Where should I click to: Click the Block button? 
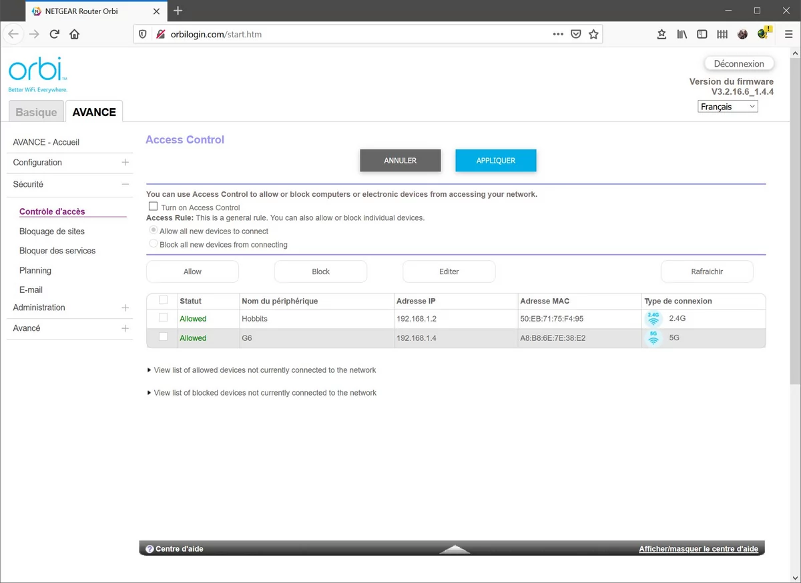pyautogui.click(x=320, y=271)
